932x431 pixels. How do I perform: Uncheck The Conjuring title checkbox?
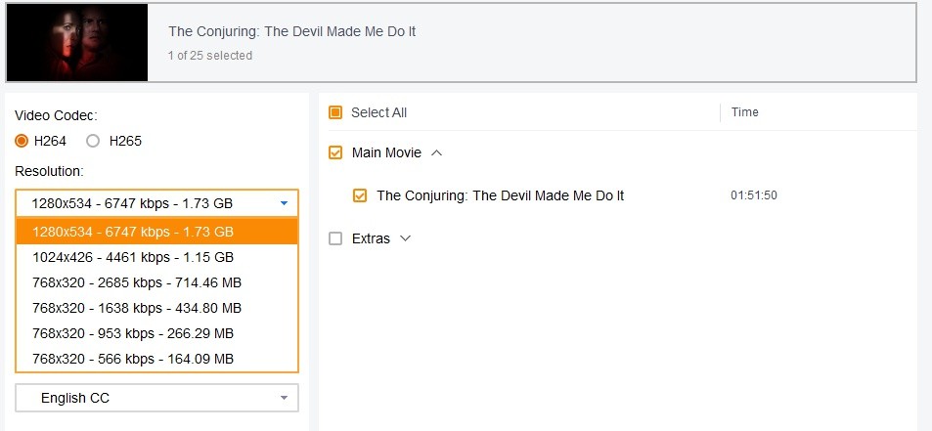pyautogui.click(x=360, y=195)
